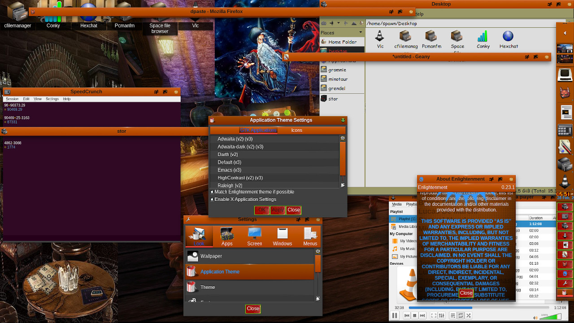The image size is (574, 323).
Task: Stop playback in VLC
Action: pos(415,316)
